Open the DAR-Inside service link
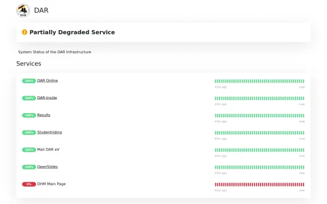Screen dimensions: 327x204 (x=47, y=97)
